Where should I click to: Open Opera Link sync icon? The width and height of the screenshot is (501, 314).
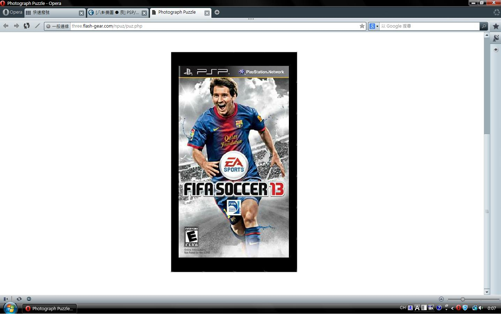[x=19, y=299]
